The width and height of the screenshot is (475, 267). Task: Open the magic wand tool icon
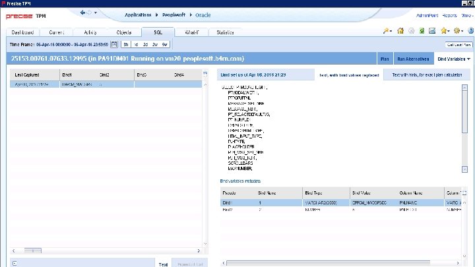(x=387, y=31)
